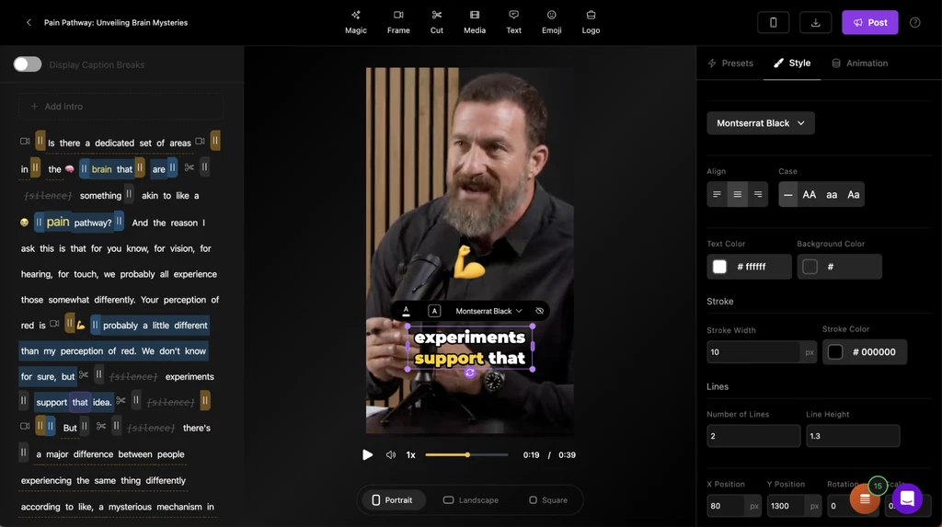Select the Cut scissors tool

[x=436, y=22]
